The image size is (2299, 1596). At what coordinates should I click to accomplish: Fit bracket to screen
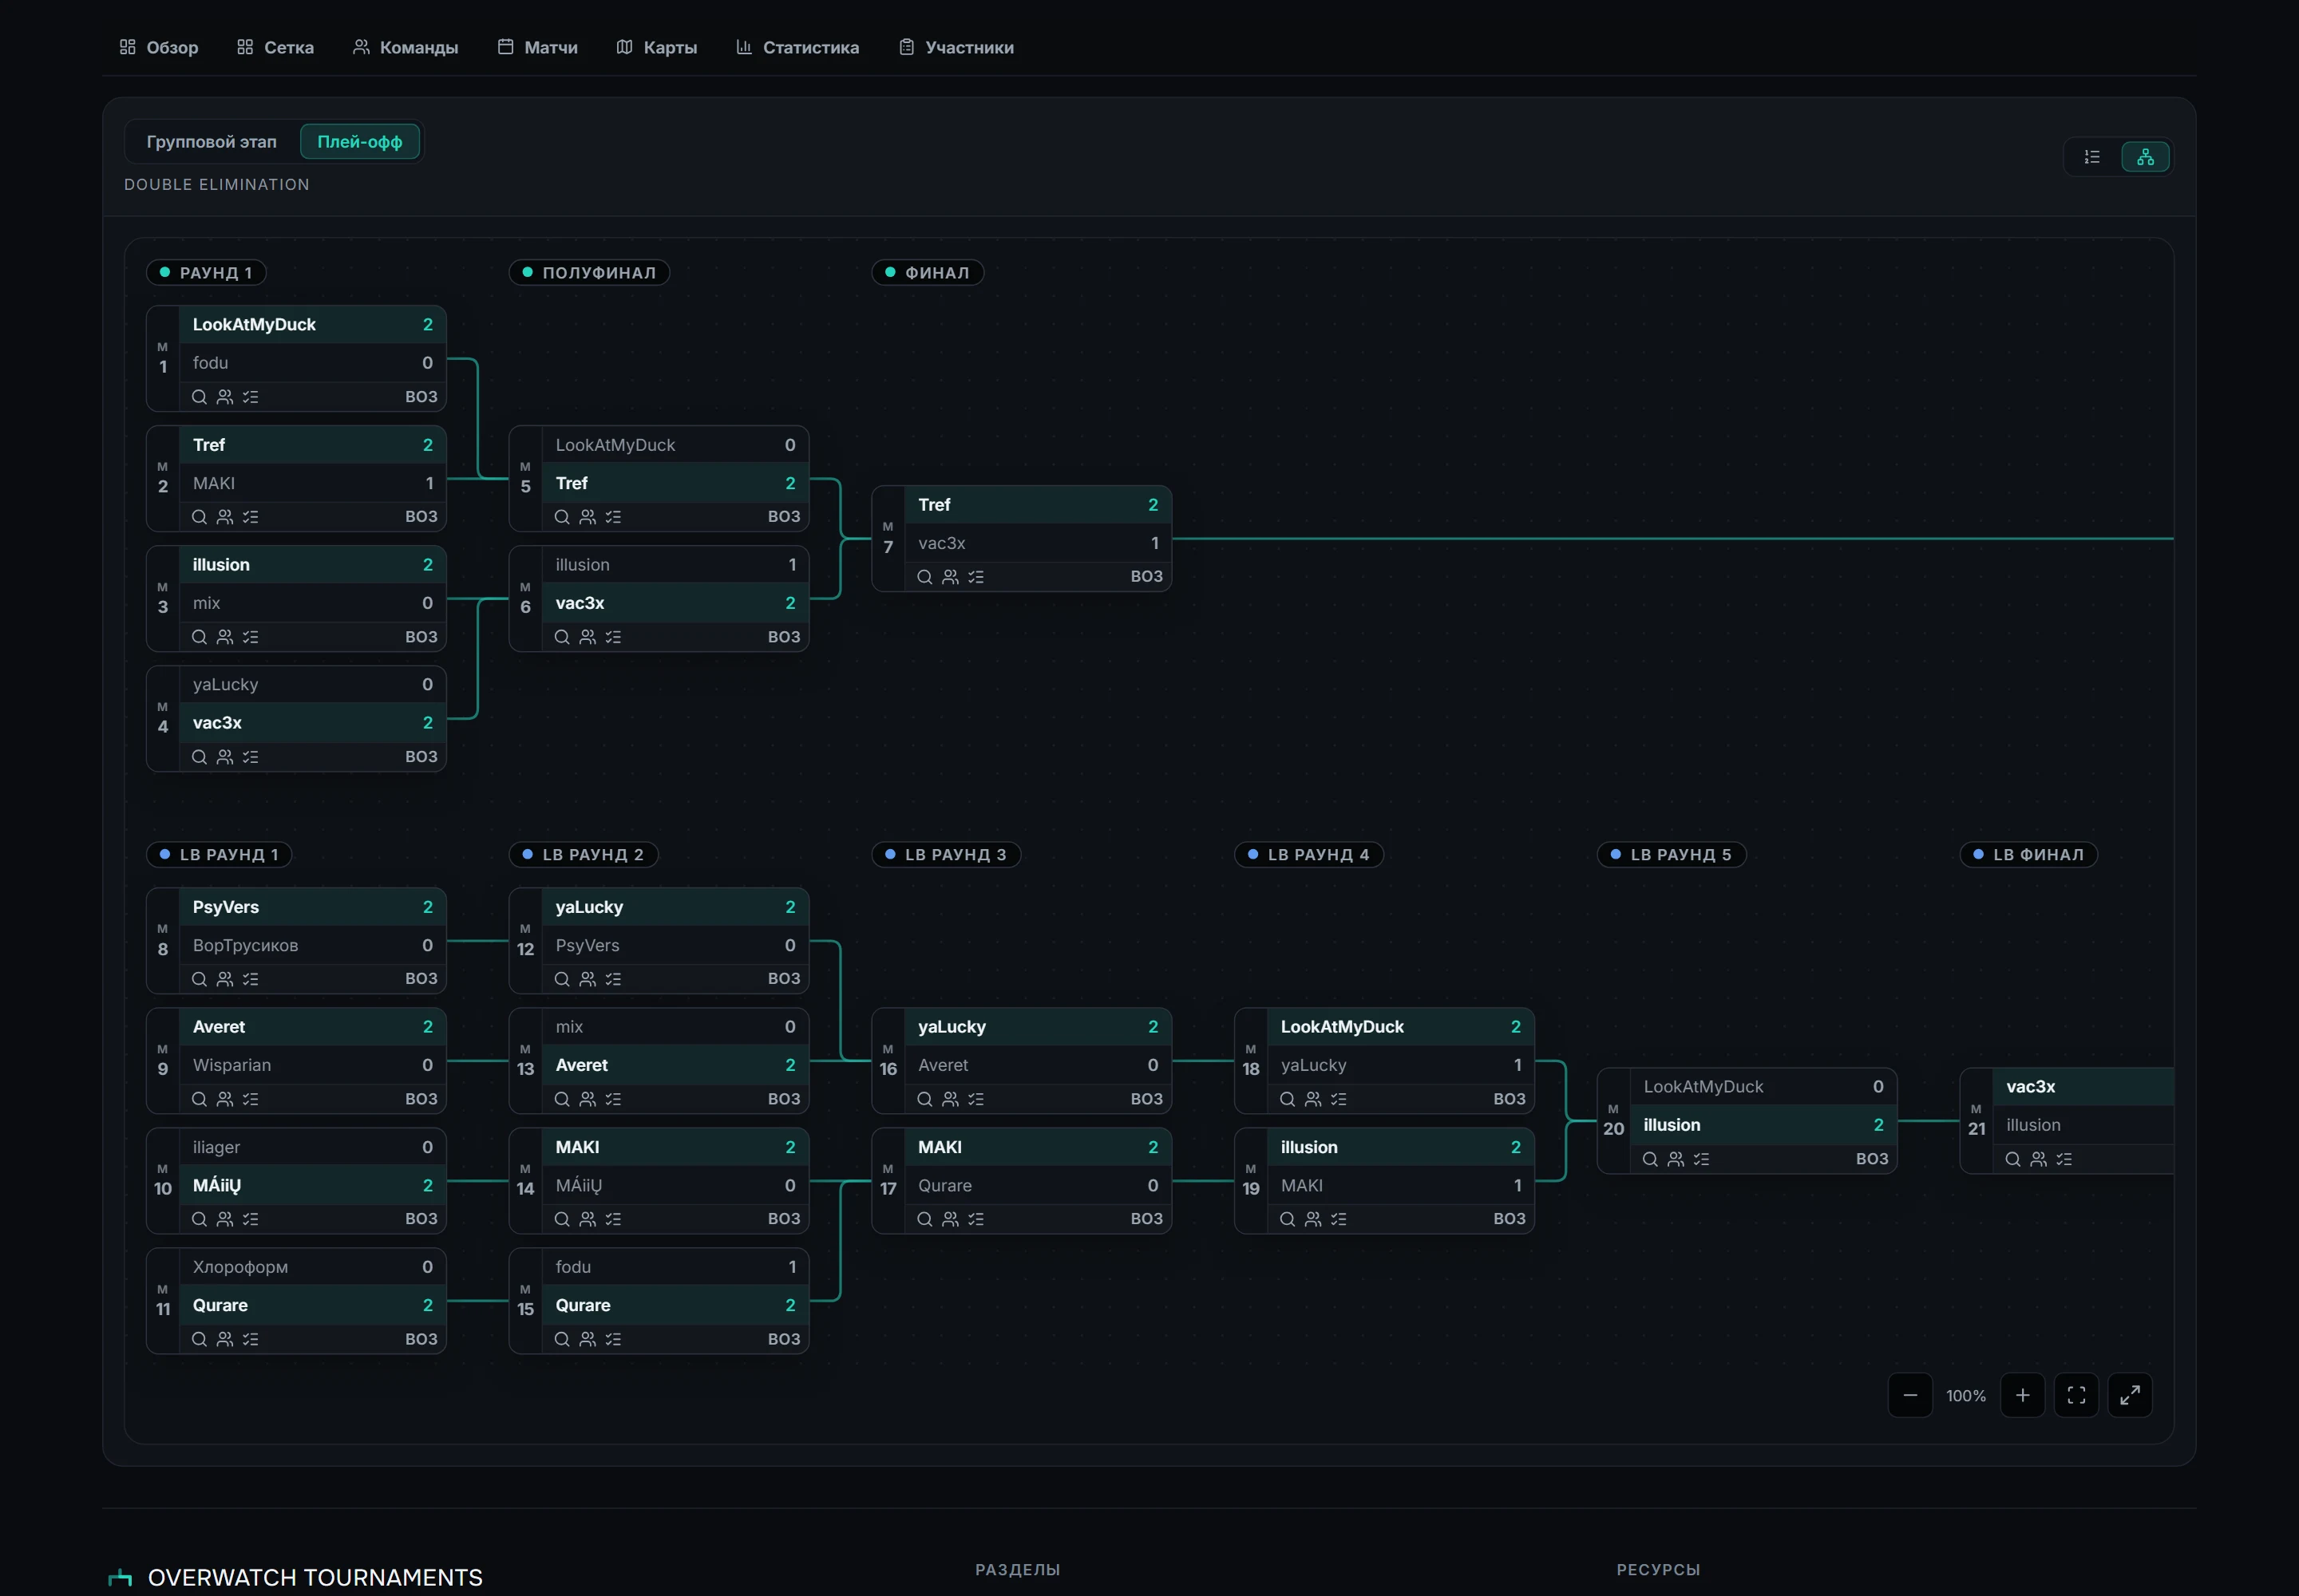tap(2076, 1395)
